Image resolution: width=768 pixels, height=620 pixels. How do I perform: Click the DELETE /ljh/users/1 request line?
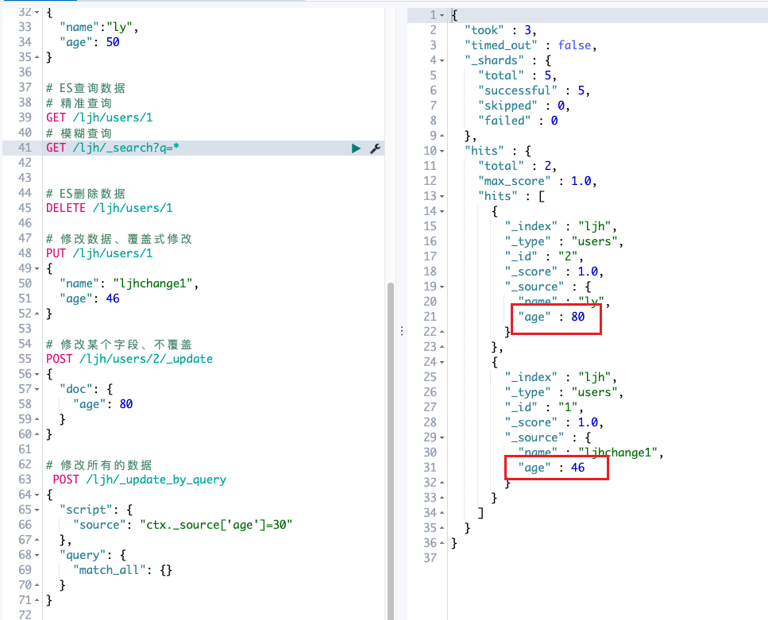tap(109, 208)
